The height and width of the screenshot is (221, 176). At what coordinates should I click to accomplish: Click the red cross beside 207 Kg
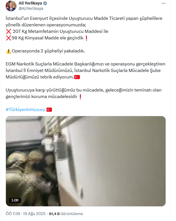8,31
